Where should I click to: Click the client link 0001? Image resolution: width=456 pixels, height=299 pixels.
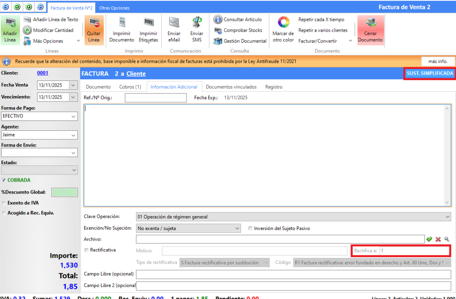42,73
